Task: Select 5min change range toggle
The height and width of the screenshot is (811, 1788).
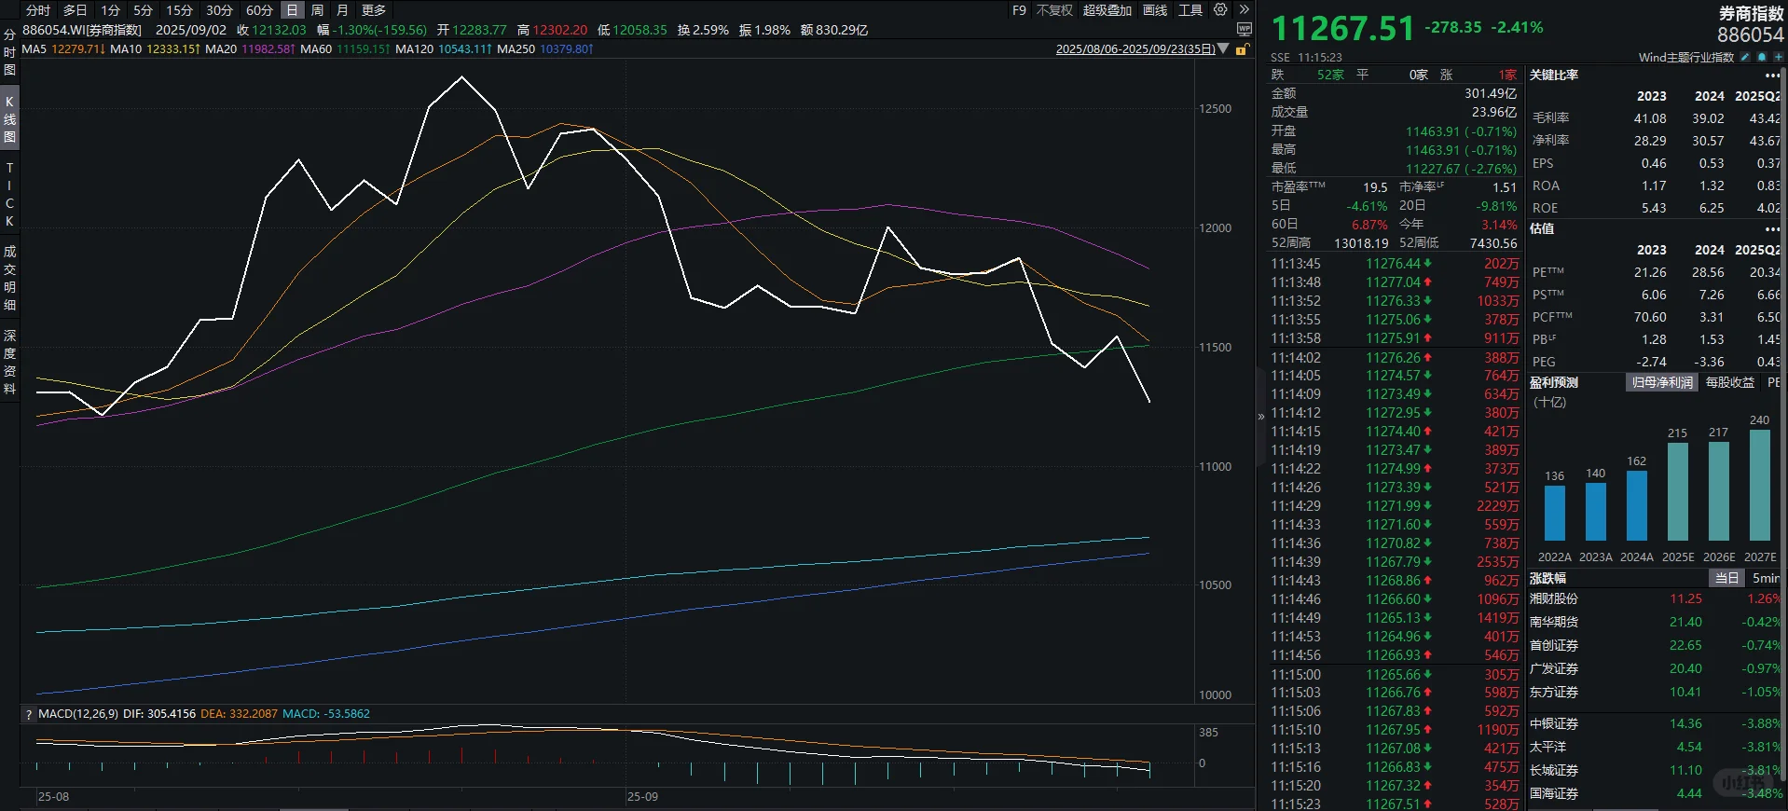Action: pyautogui.click(x=1766, y=578)
